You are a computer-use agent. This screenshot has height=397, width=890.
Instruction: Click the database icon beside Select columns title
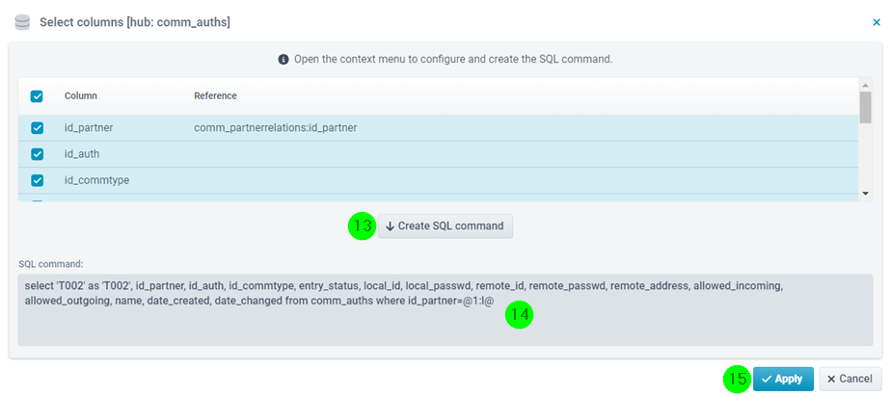21,22
